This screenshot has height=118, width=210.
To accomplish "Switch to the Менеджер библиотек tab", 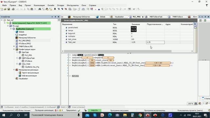I will click(x=79, y=17).
